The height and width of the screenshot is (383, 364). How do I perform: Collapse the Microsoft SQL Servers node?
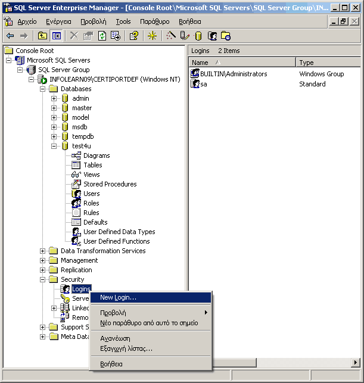click(8, 60)
